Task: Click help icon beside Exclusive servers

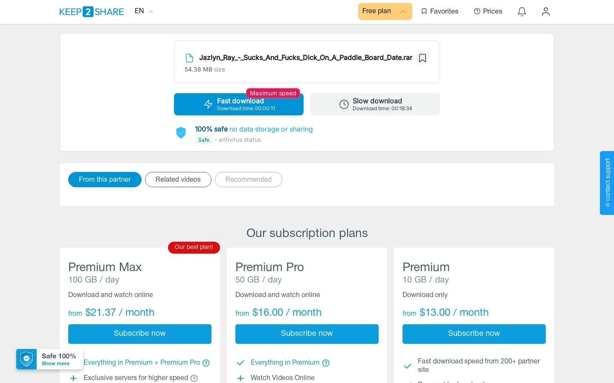Action: pos(194,378)
